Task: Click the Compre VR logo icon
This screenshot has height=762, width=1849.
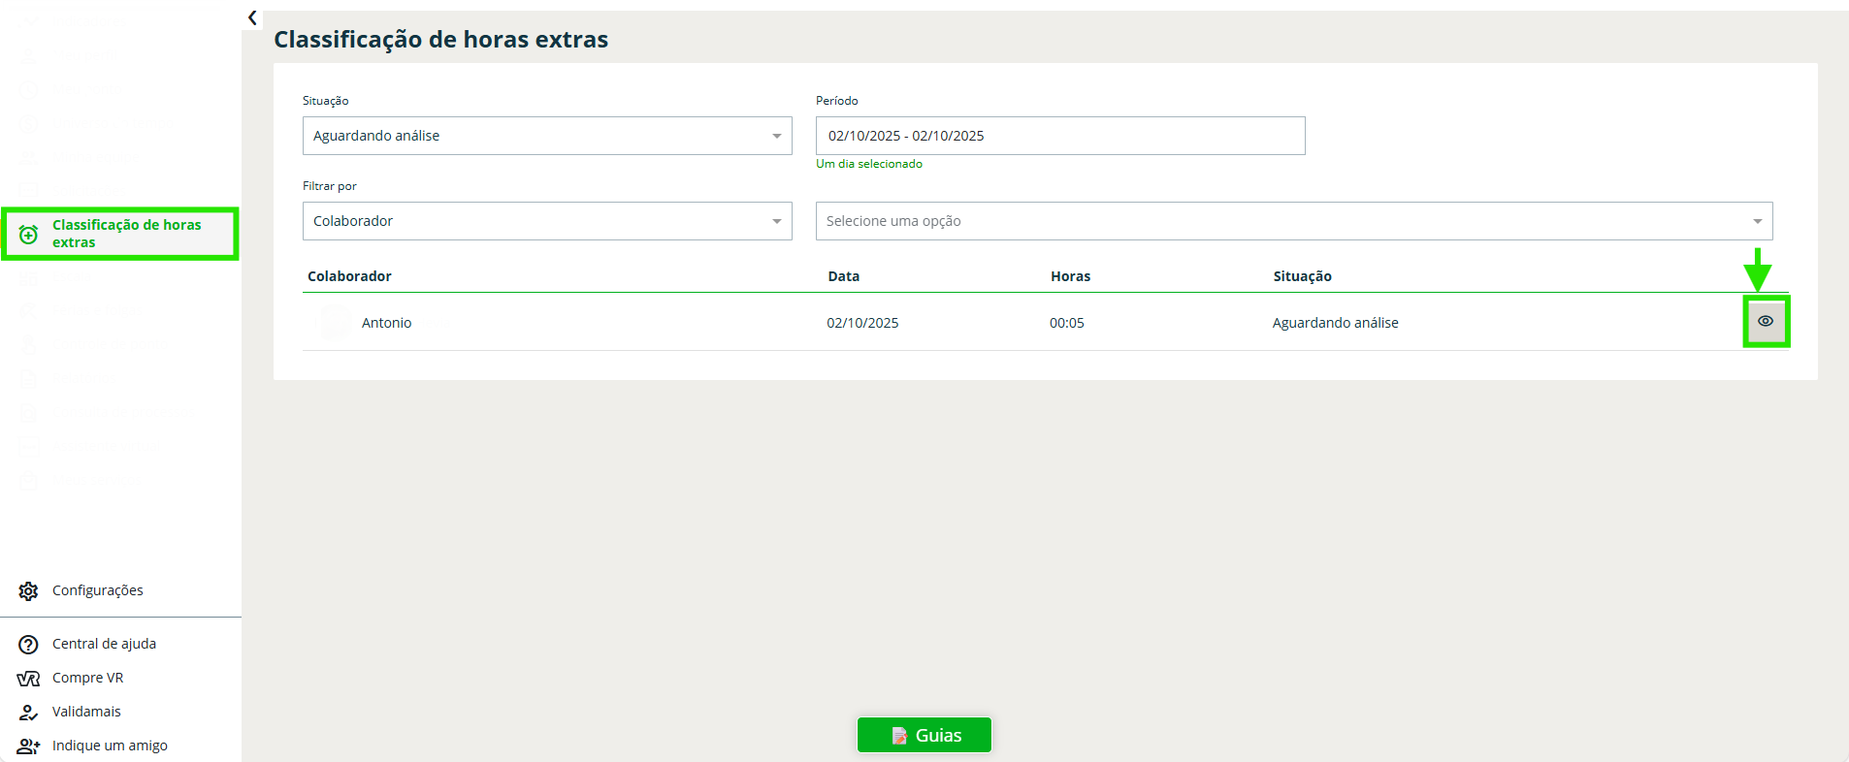Action: 28,679
